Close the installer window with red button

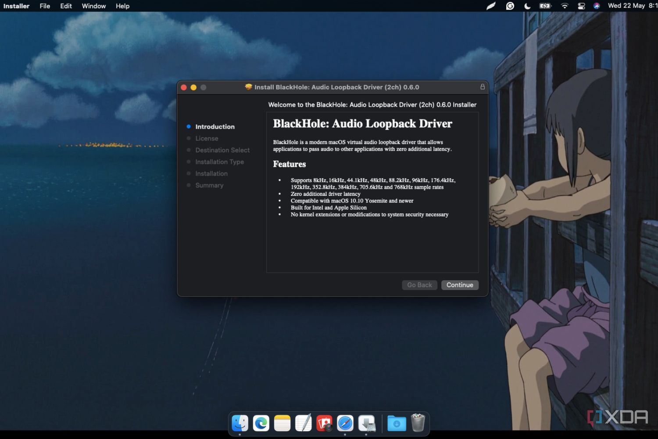[184, 87]
